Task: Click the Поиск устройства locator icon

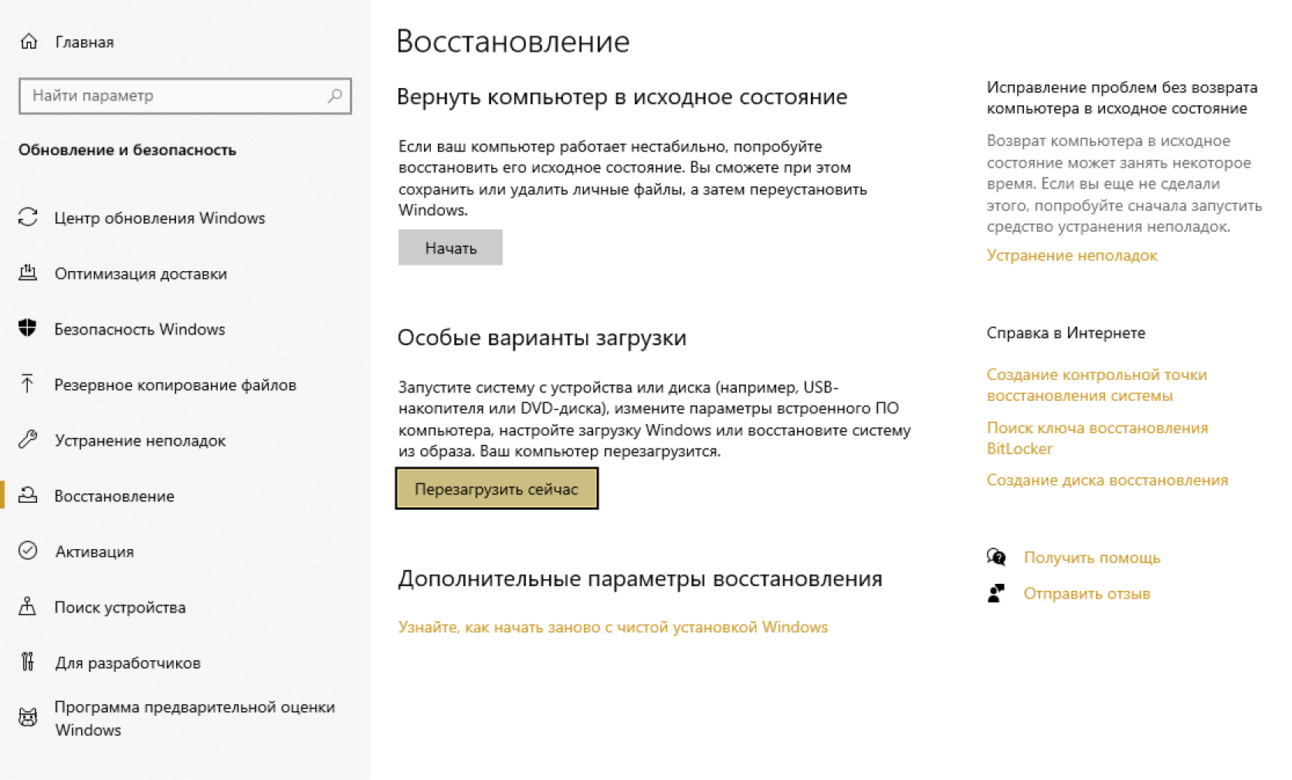Action: (28, 606)
